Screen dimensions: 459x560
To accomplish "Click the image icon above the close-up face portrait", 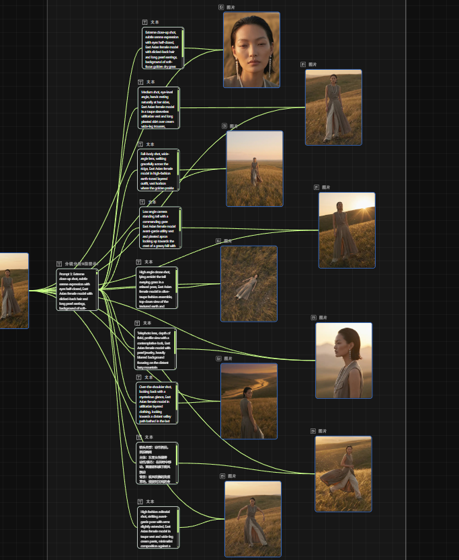I will point(222,7).
